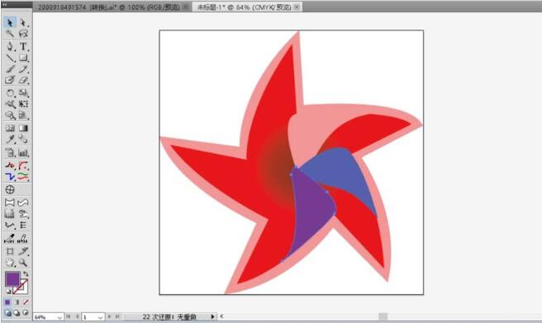Select the Selection arrow tool
542x323 pixels.
(x=10, y=23)
